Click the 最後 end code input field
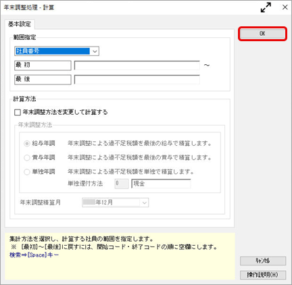This screenshot has width=292, height=285. 137,80
